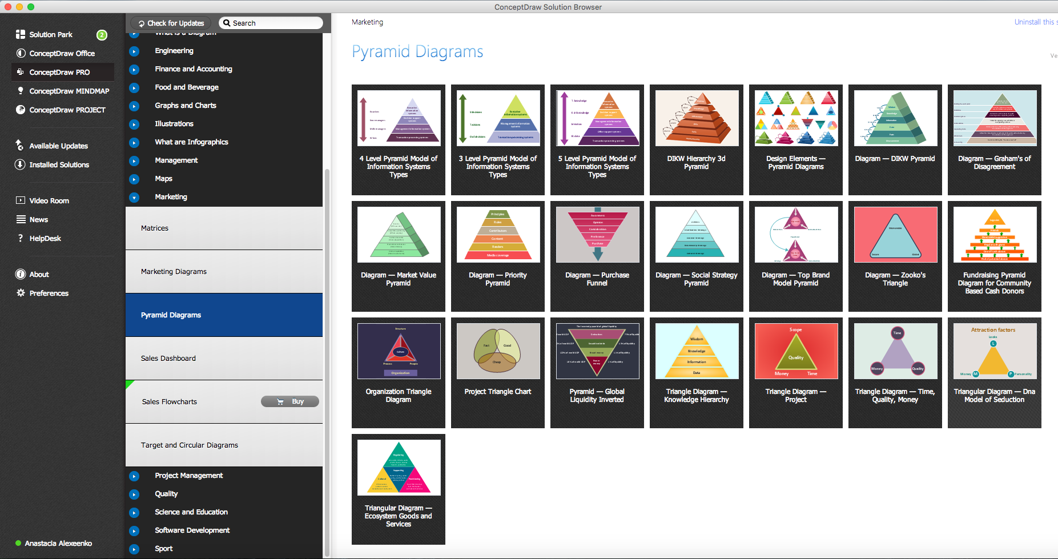Click the solutions list scrollbar
This screenshot has width=1058, height=559.
coord(327,363)
